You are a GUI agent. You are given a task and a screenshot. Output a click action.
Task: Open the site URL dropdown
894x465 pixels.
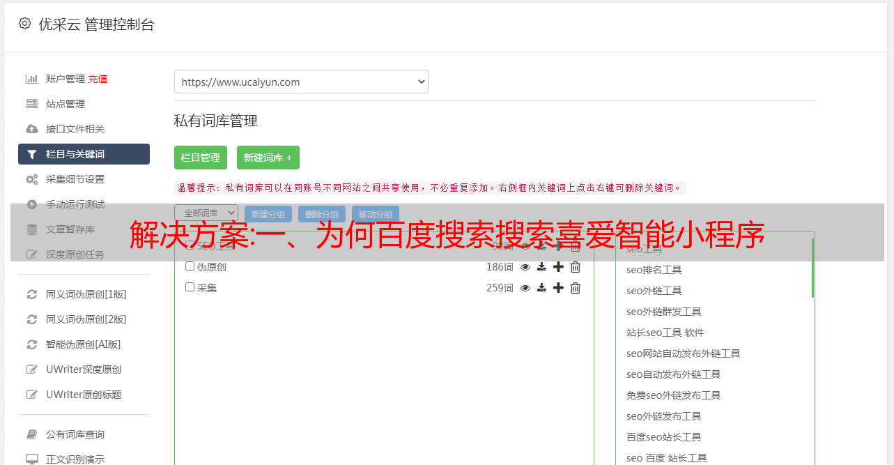(x=301, y=82)
